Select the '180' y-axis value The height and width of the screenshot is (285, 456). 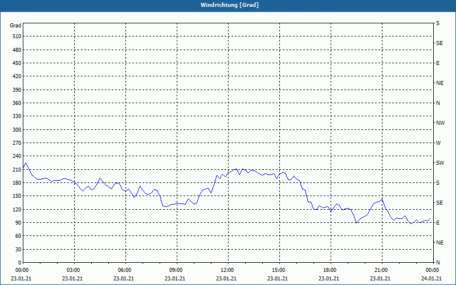(17, 183)
